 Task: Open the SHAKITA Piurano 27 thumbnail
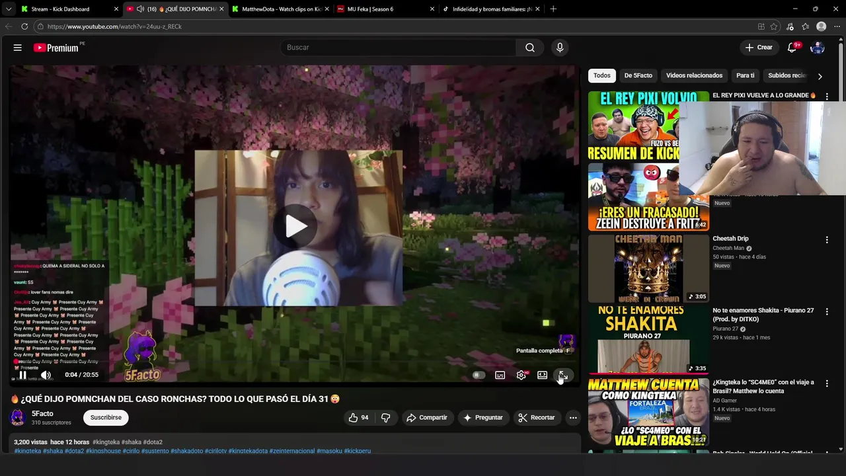pyautogui.click(x=648, y=341)
